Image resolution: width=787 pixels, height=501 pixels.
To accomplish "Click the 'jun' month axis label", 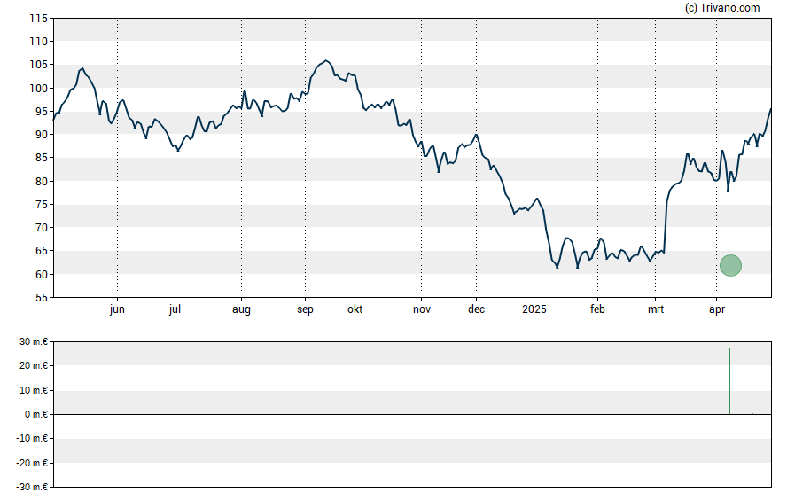I will [117, 309].
